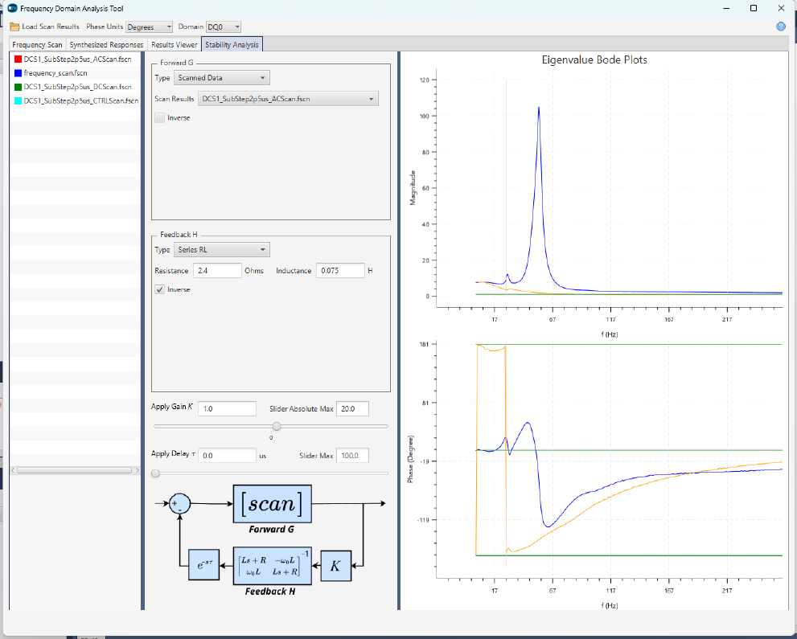Click the summing junction in diagram
This screenshot has height=639, width=797.
(179, 504)
